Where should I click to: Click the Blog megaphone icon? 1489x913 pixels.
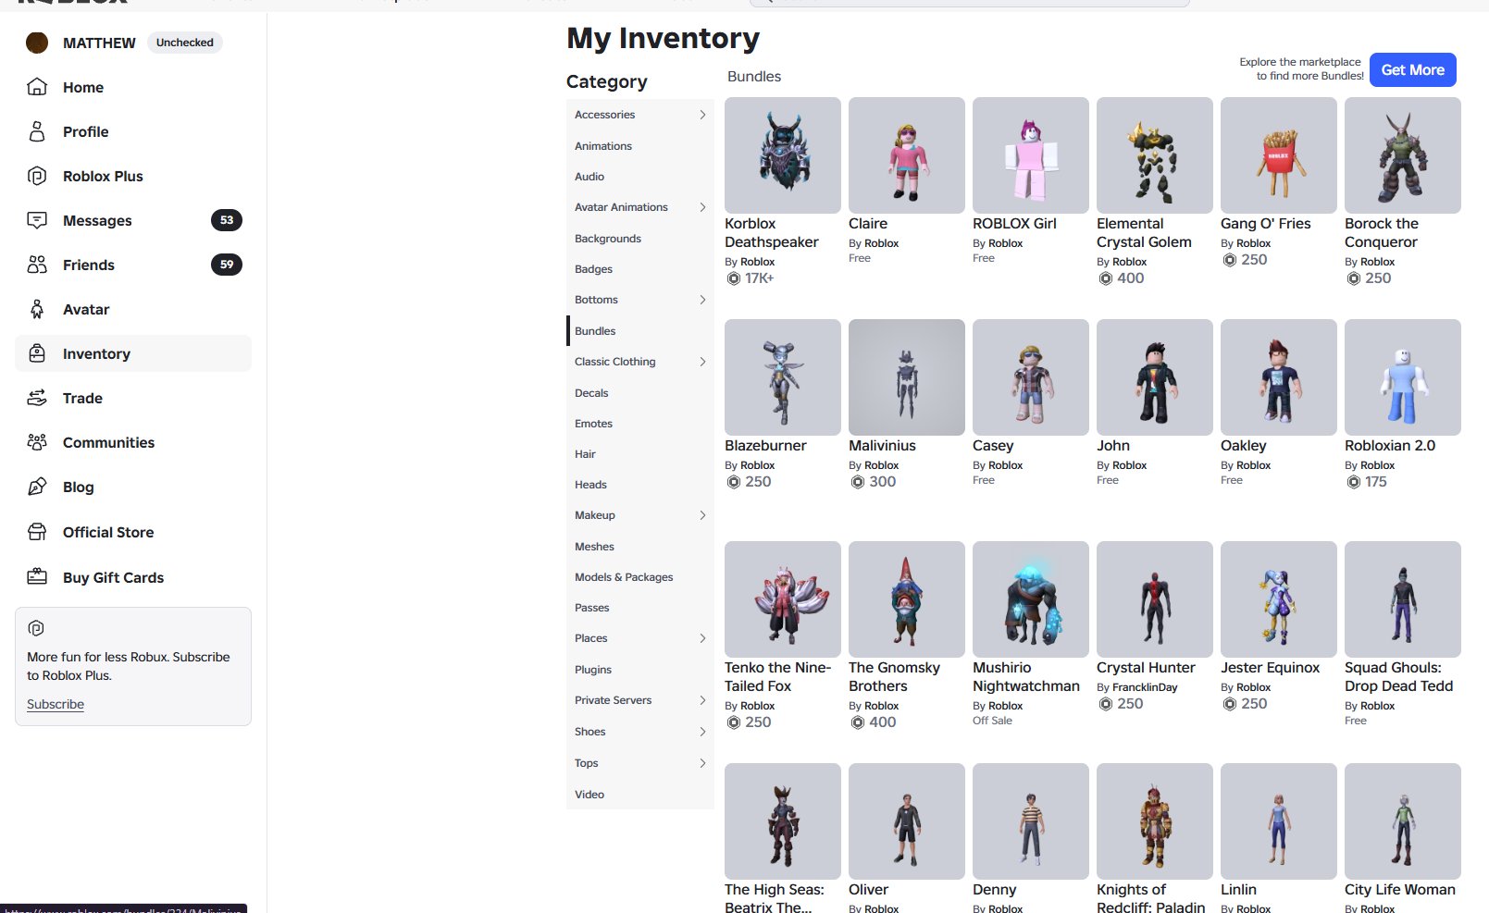click(x=37, y=487)
